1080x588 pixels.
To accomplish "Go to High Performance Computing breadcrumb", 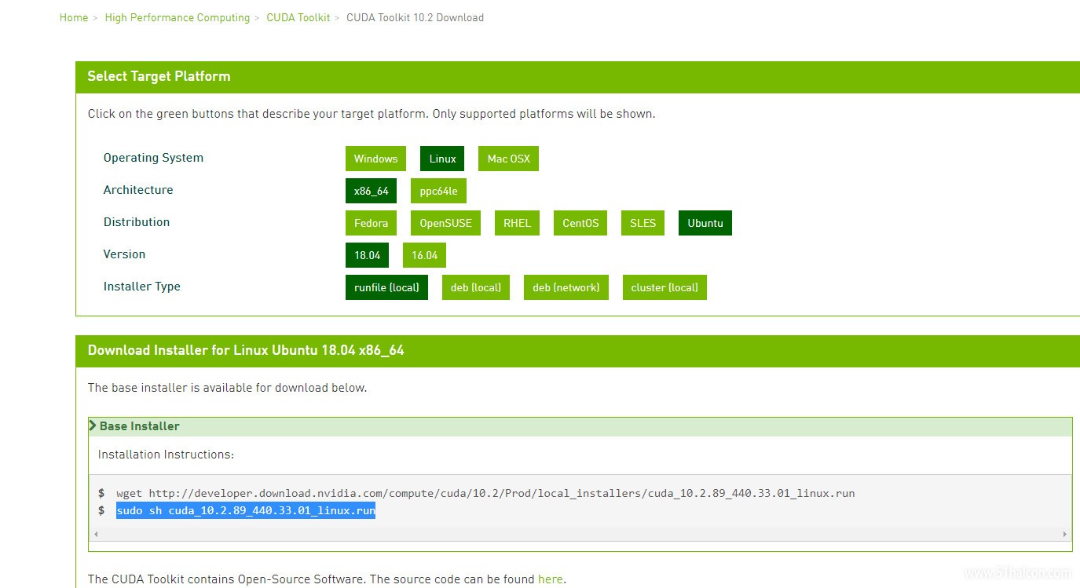I will tap(177, 17).
